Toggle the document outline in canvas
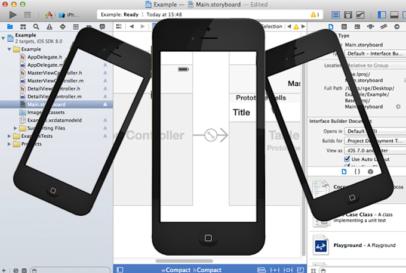The height and width of the screenshot is (273, 406). [x=119, y=269]
